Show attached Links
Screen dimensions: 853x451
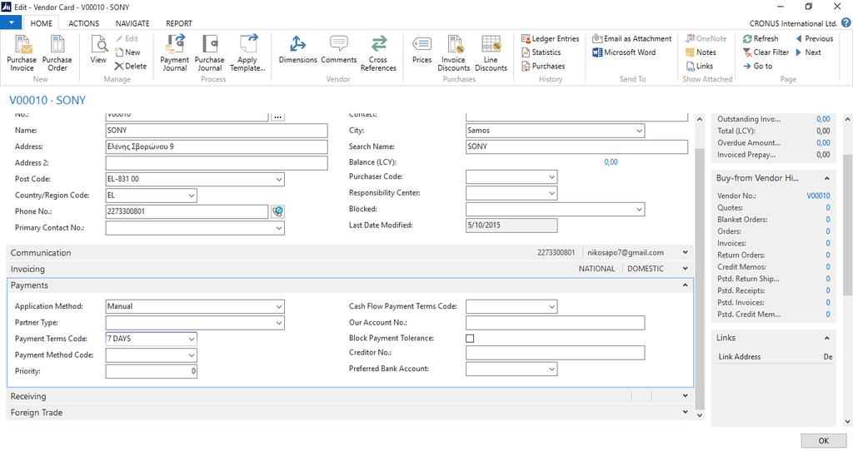point(699,66)
